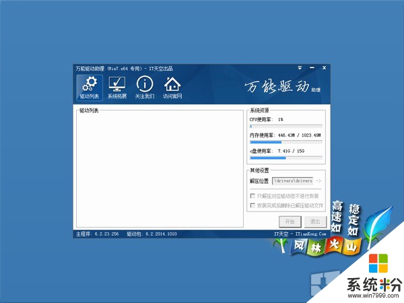Enable 安装完成后删除已解压驱动文件 checkbox
Viewport: 404px width, 303px height.
252,205
